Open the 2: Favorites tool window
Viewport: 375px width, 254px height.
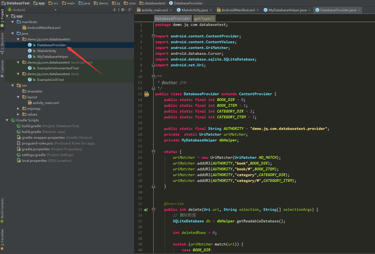click(2, 239)
